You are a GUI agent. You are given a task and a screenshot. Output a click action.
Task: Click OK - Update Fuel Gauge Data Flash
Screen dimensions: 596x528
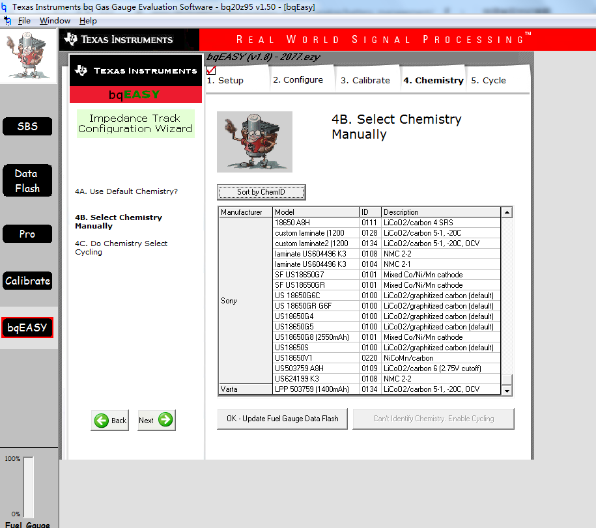pyautogui.click(x=283, y=419)
